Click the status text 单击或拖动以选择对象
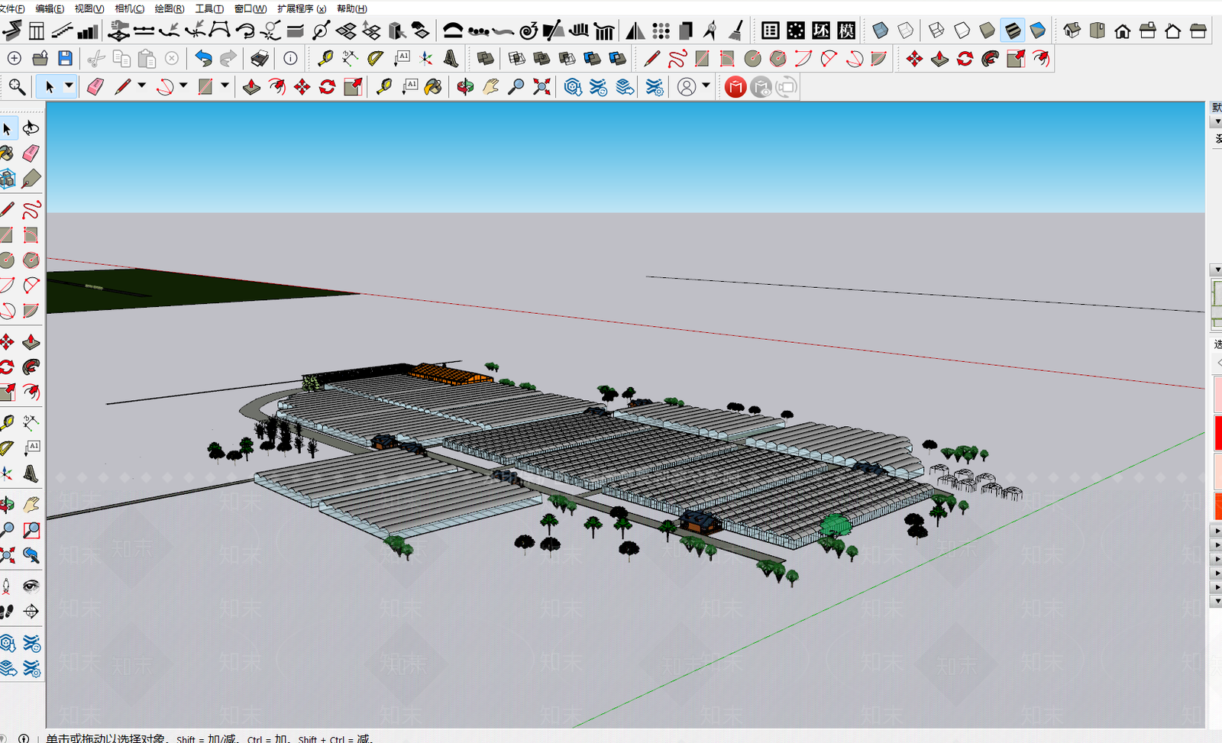The height and width of the screenshot is (743, 1222). point(105,738)
